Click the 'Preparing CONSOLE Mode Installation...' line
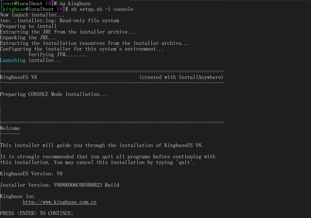 click(53, 94)
